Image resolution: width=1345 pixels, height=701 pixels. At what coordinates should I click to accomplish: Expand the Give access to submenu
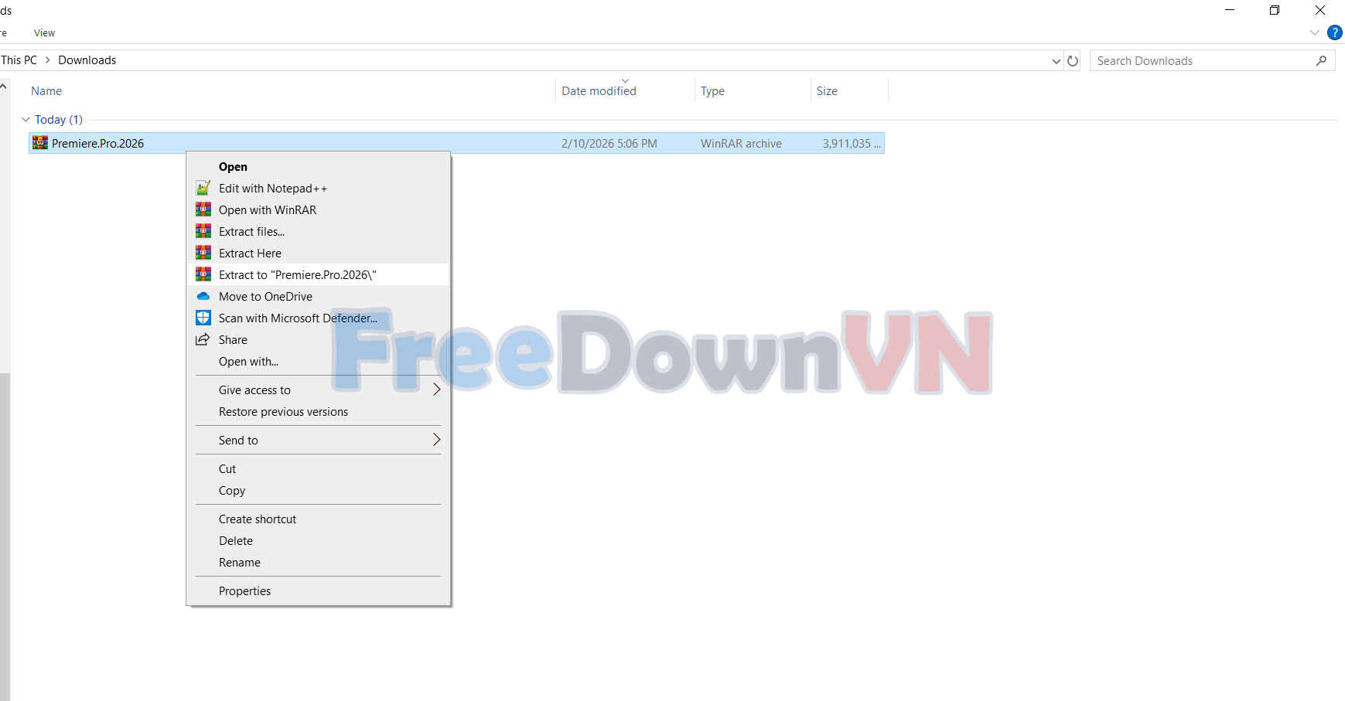point(436,390)
